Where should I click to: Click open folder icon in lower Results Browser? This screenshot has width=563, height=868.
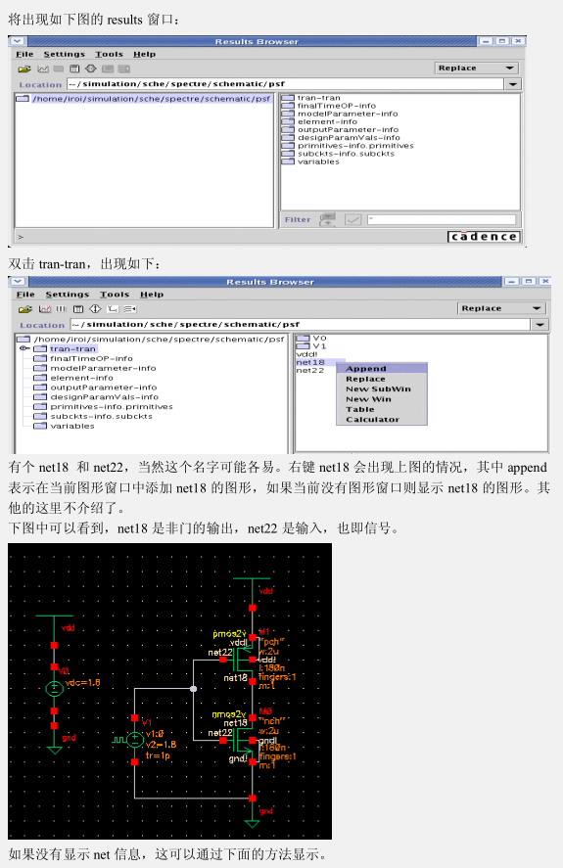pos(25,309)
